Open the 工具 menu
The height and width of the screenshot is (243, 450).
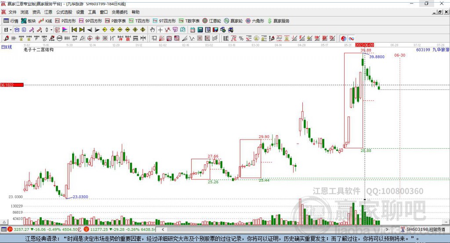click(x=92, y=12)
